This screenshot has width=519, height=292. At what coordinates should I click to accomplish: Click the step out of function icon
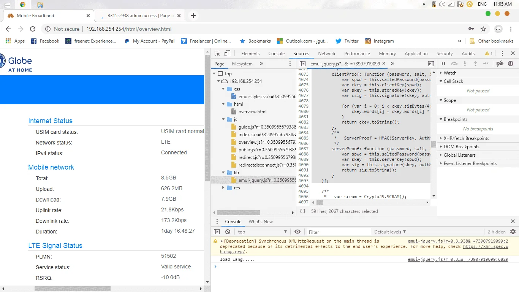point(475,64)
